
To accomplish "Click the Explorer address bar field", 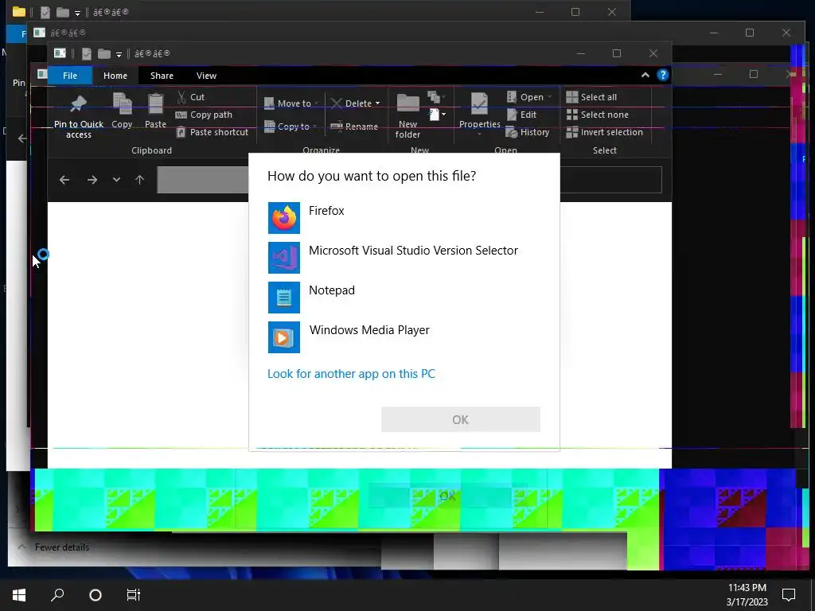I will click(203, 180).
